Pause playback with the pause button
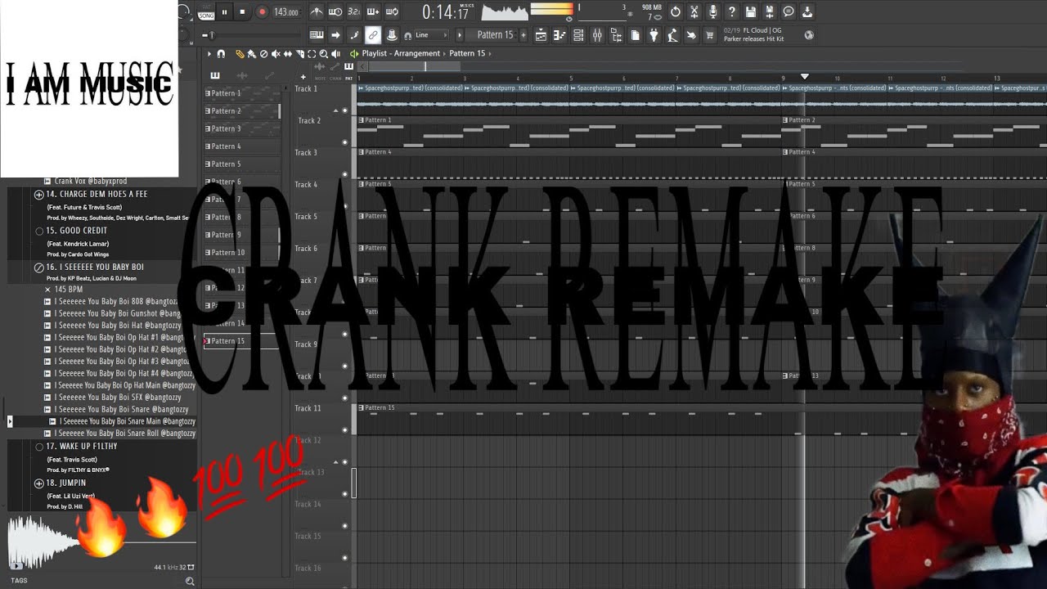The width and height of the screenshot is (1047, 589). [x=225, y=12]
